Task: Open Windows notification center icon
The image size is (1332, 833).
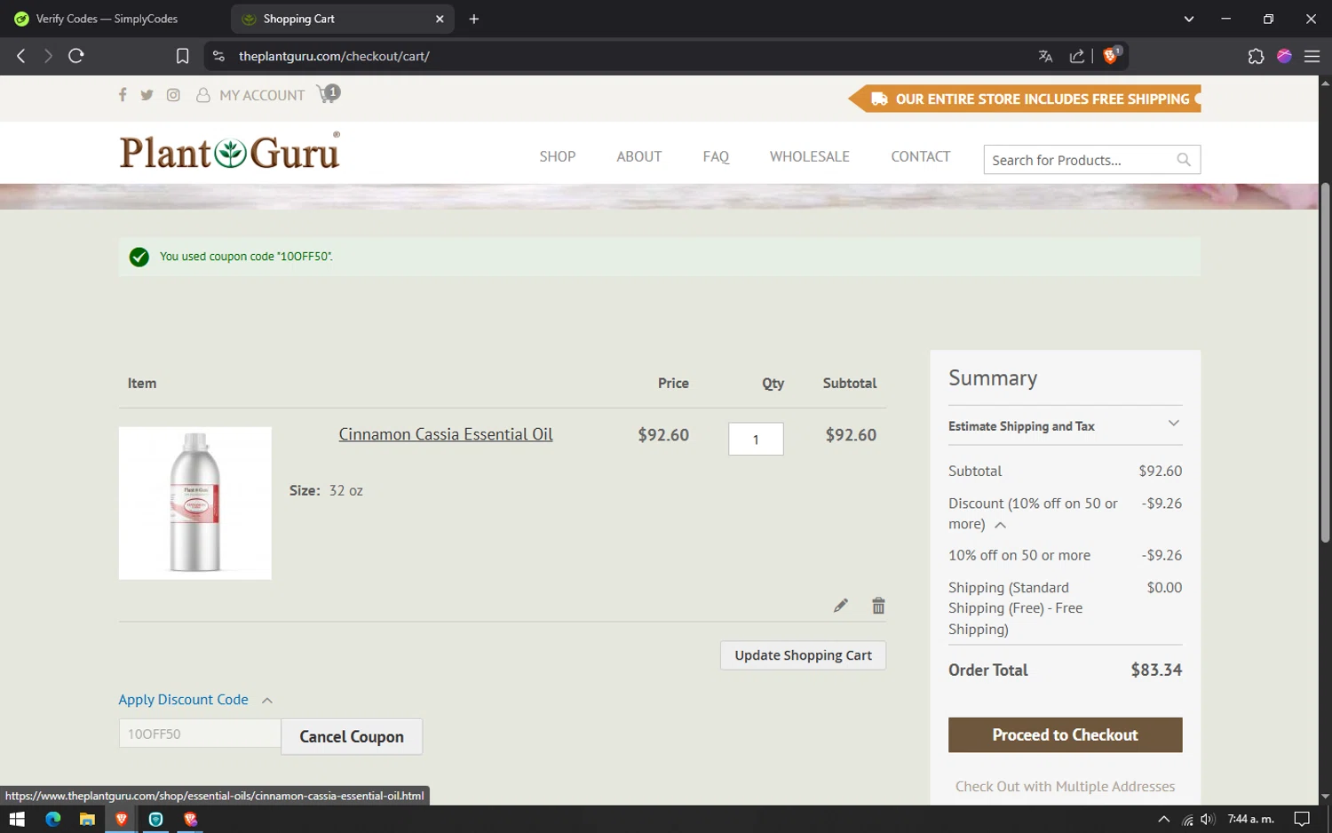Action: [x=1302, y=819]
